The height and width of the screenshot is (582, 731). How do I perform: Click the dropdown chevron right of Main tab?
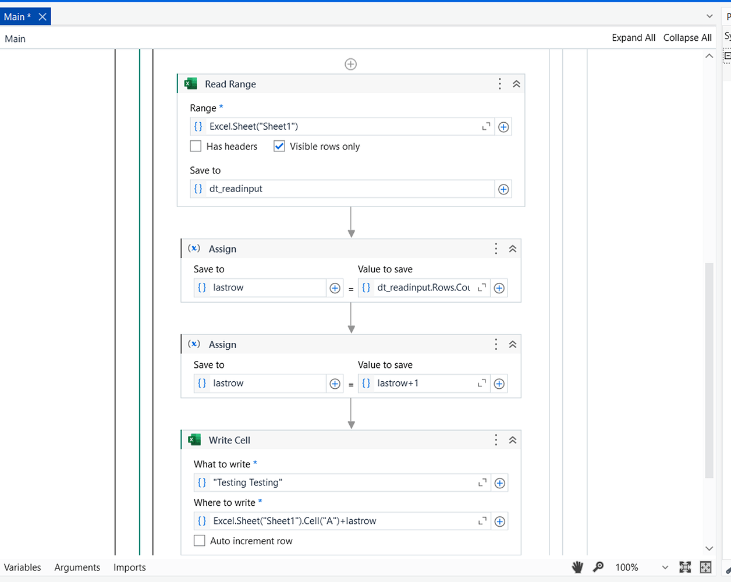point(709,16)
